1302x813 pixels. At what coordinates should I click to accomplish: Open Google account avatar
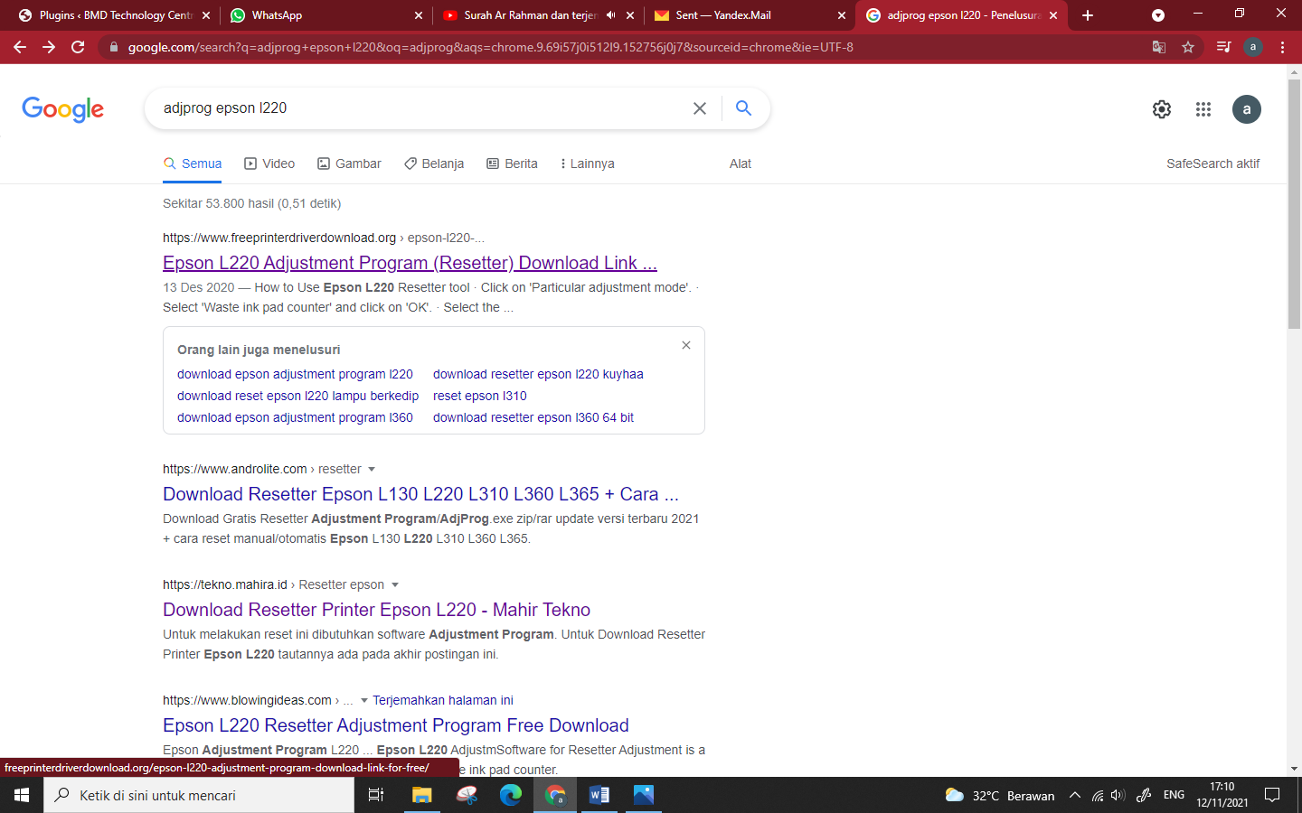click(x=1247, y=109)
